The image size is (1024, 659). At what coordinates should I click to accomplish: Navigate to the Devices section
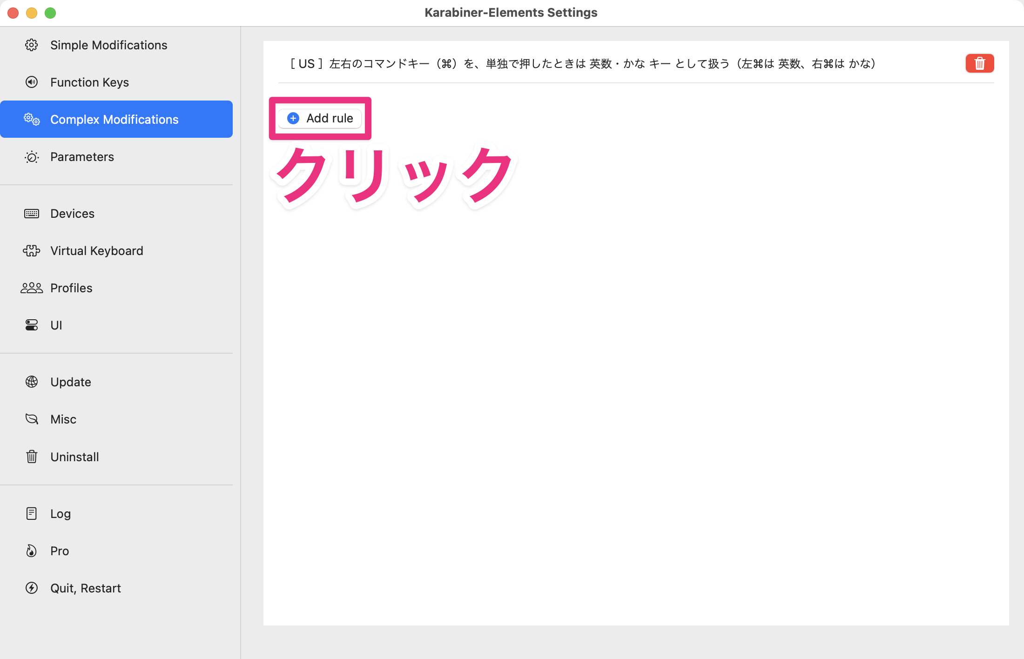(x=72, y=213)
